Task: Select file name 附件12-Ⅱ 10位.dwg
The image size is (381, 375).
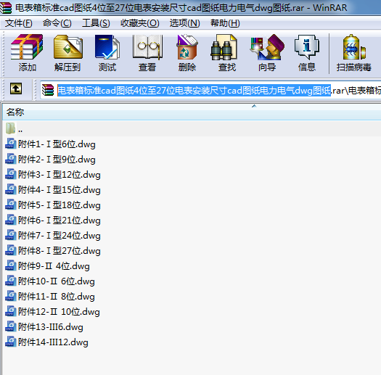Action: click(x=59, y=312)
